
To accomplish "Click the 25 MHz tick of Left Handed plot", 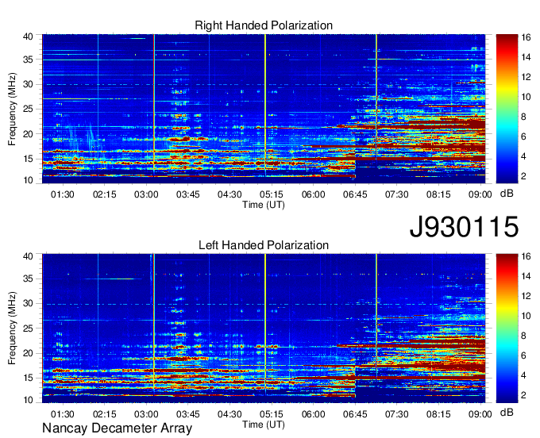I will click(29, 328).
